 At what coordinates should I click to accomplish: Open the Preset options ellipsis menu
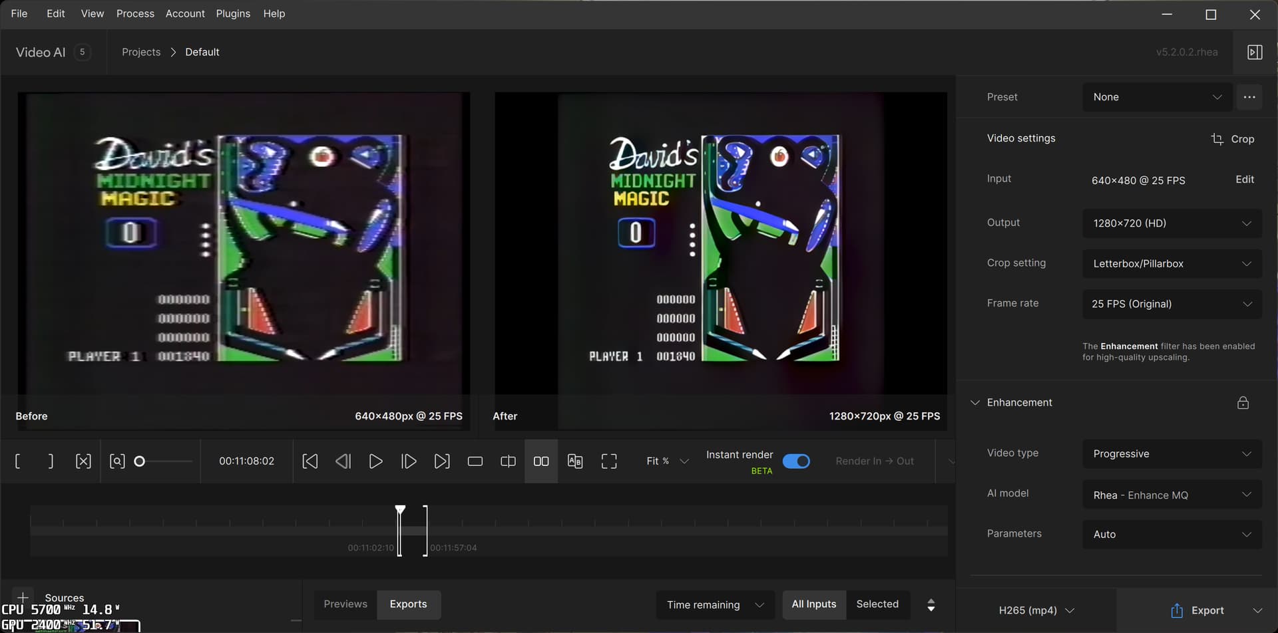(x=1249, y=97)
